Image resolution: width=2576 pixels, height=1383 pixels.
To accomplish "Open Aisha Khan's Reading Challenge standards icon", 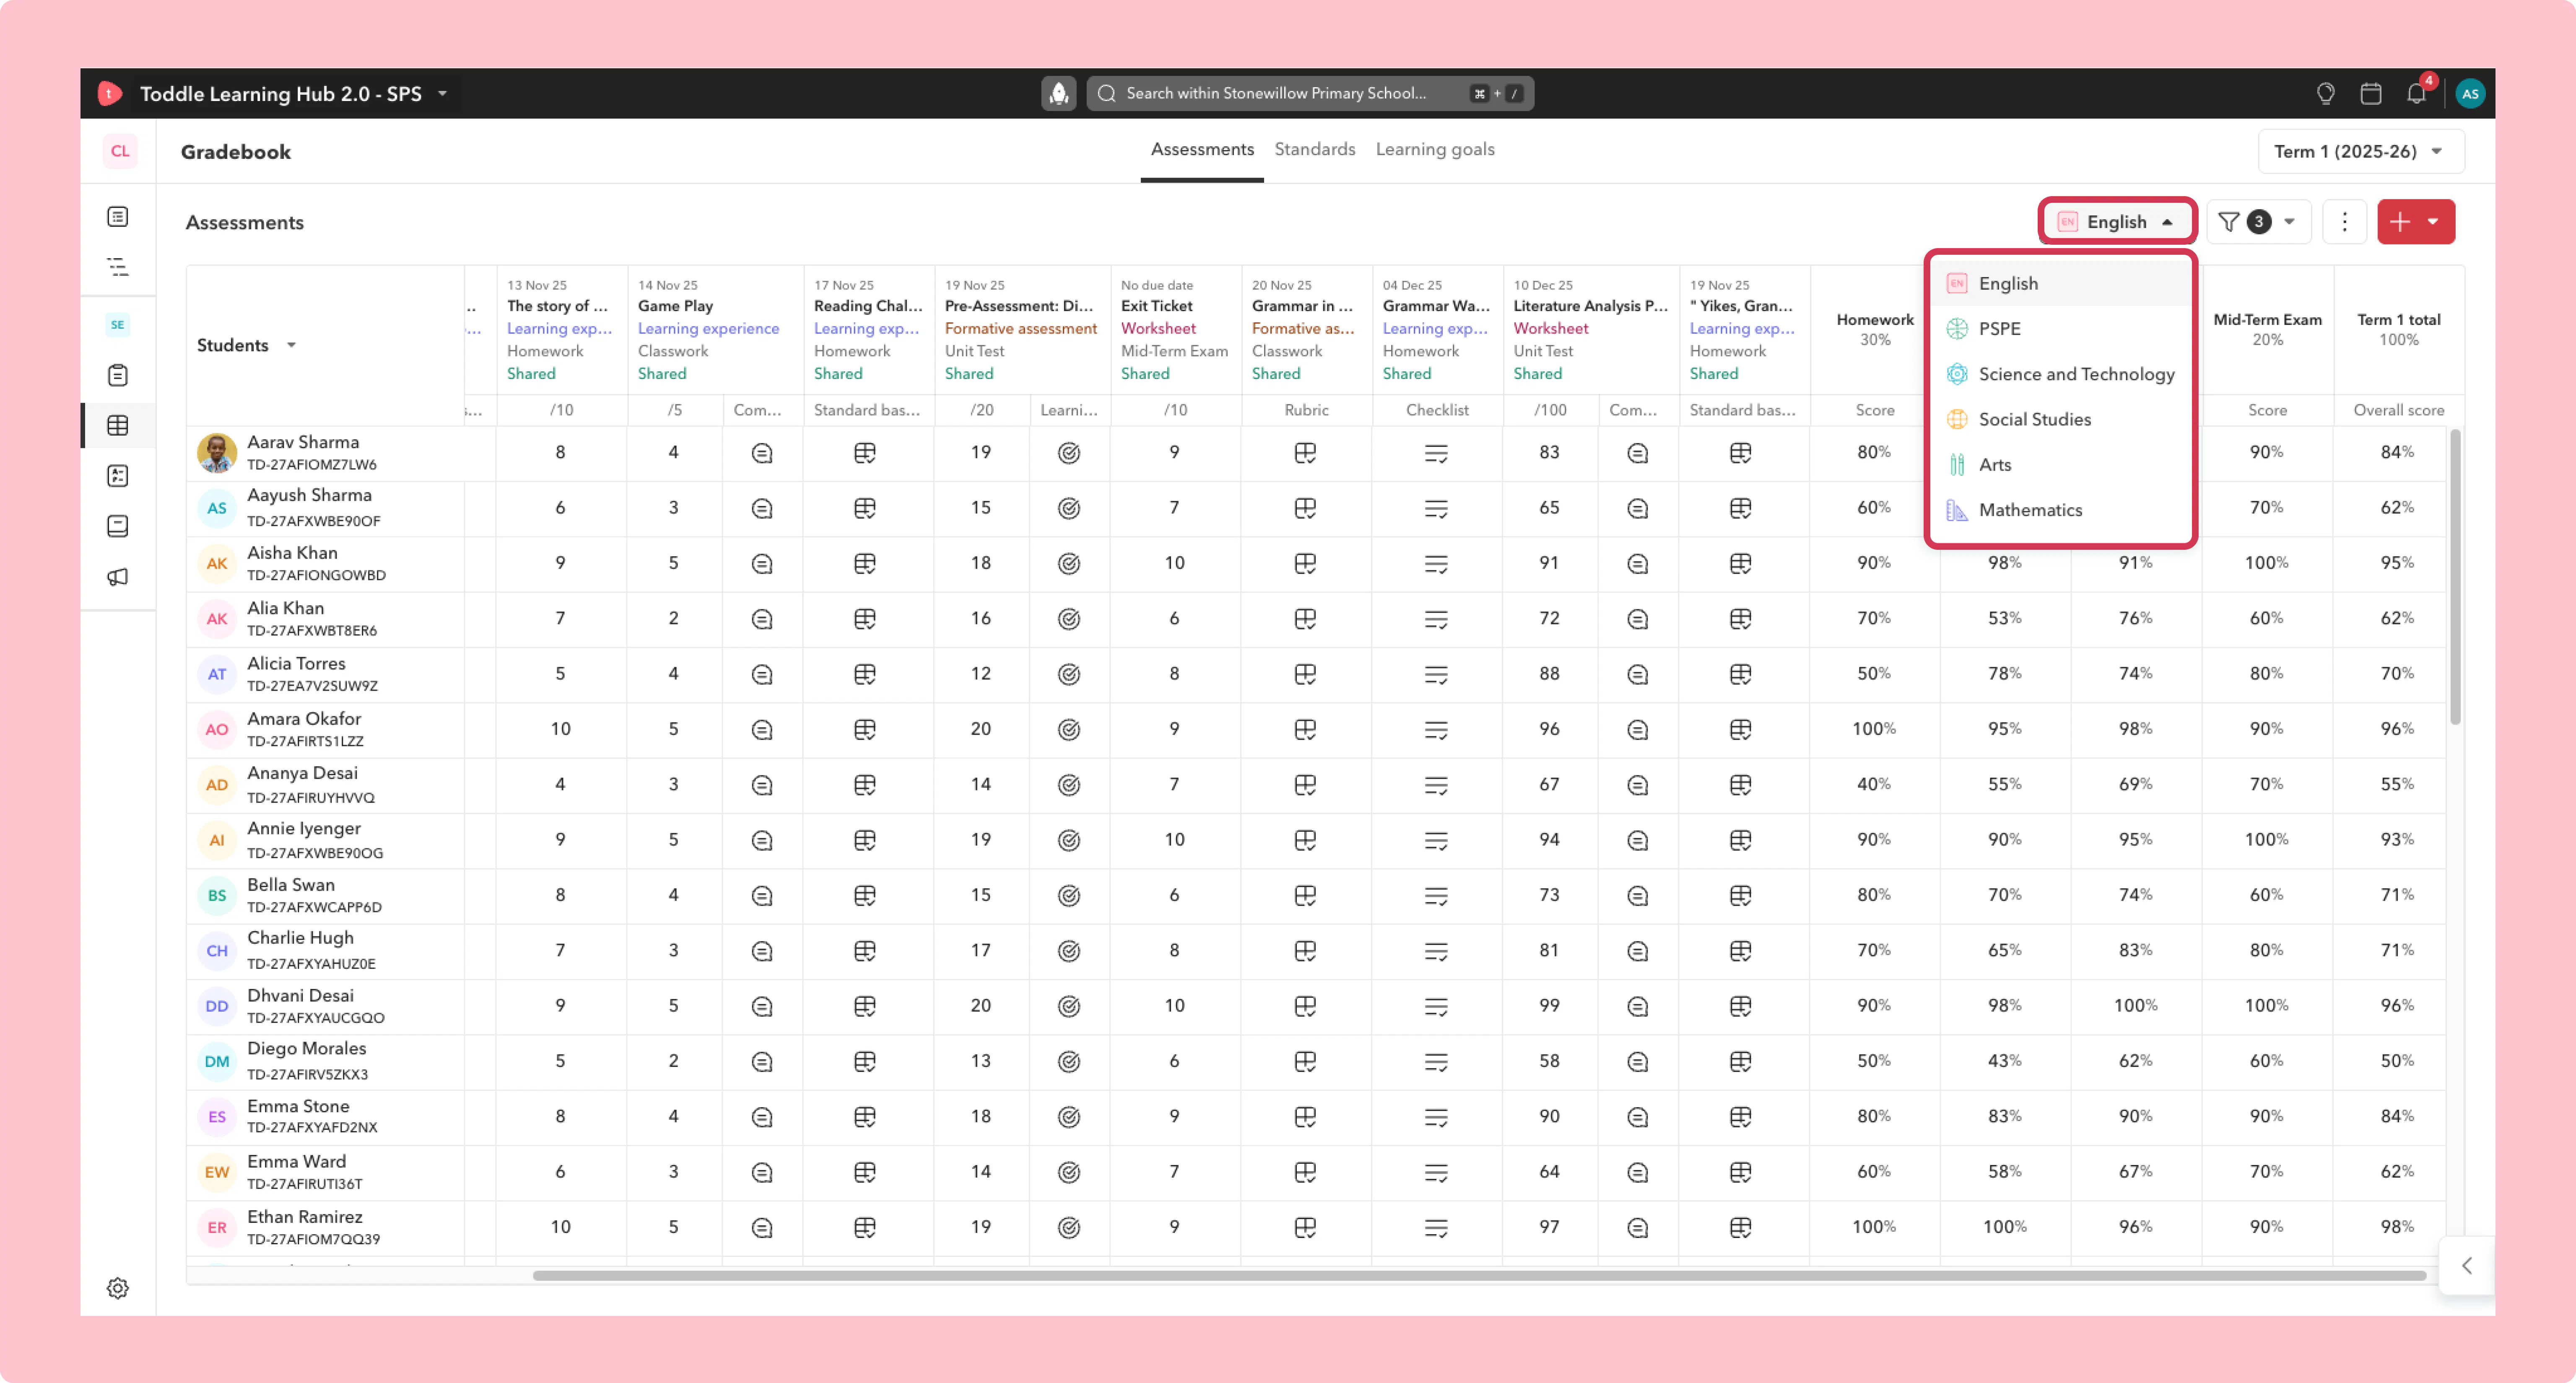I will [865, 564].
